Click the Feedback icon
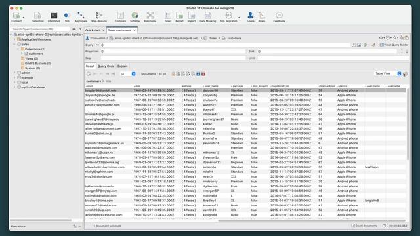Viewport: 420px width, 236px height. click(x=279, y=17)
